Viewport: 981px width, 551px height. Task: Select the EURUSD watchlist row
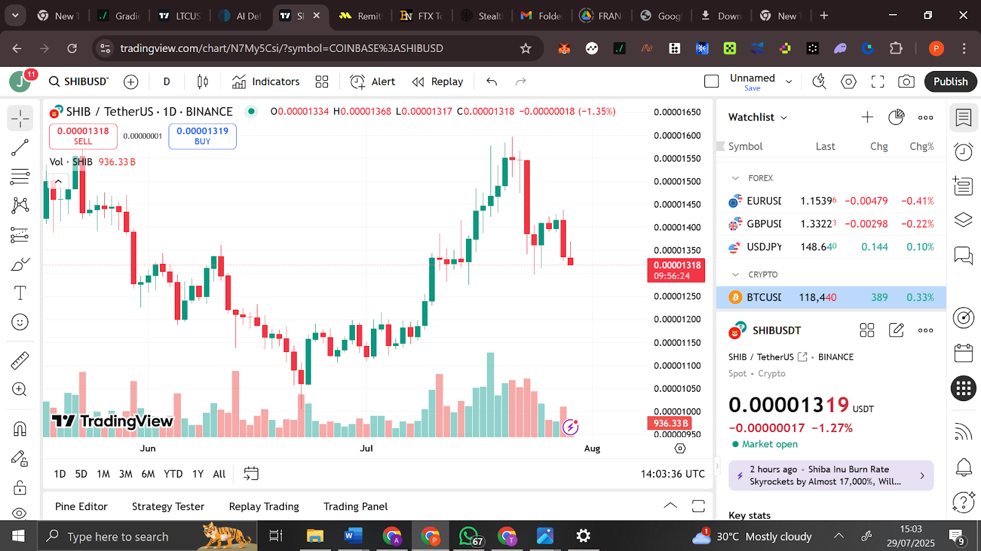click(x=831, y=201)
